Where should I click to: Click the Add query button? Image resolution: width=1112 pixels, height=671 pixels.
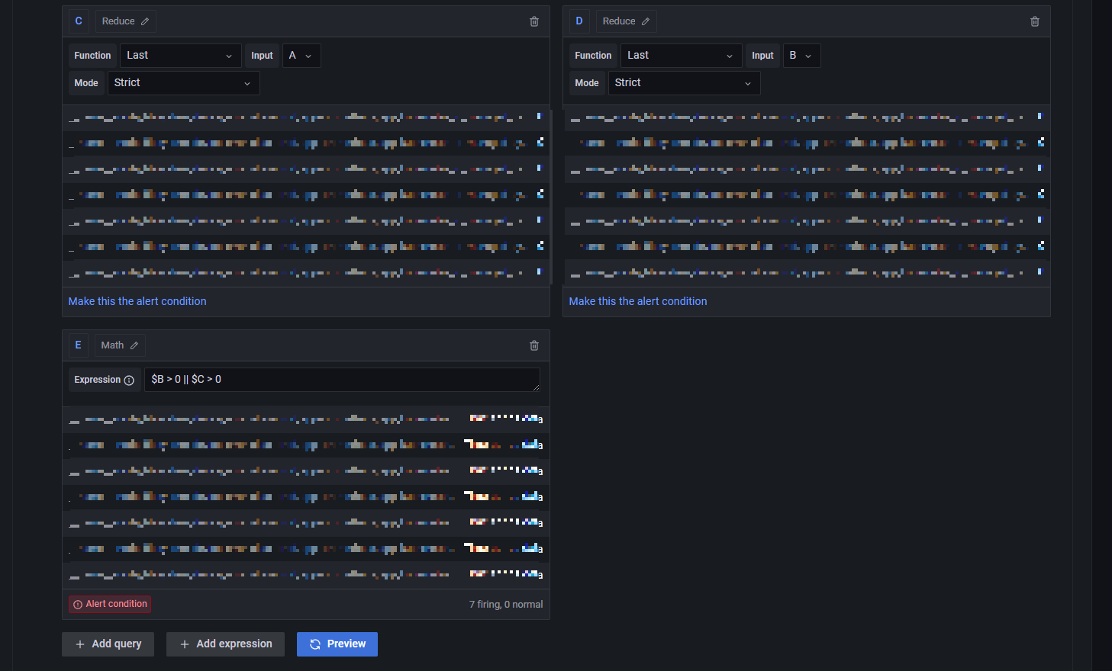108,644
